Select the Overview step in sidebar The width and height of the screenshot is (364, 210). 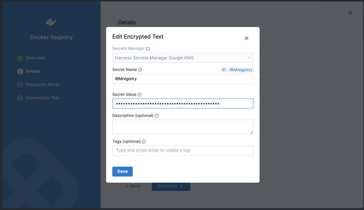coord(35,58)
